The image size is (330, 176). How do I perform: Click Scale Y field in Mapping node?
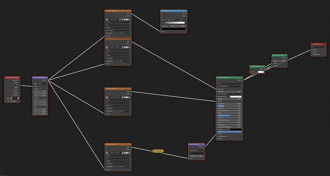(40, 111)
